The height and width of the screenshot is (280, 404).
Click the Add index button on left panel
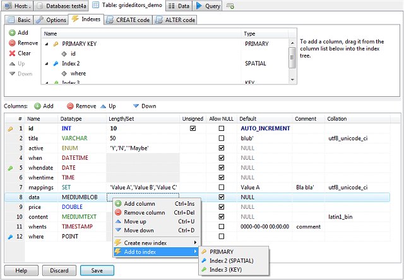pyautogui.click(x=18, y=33)
